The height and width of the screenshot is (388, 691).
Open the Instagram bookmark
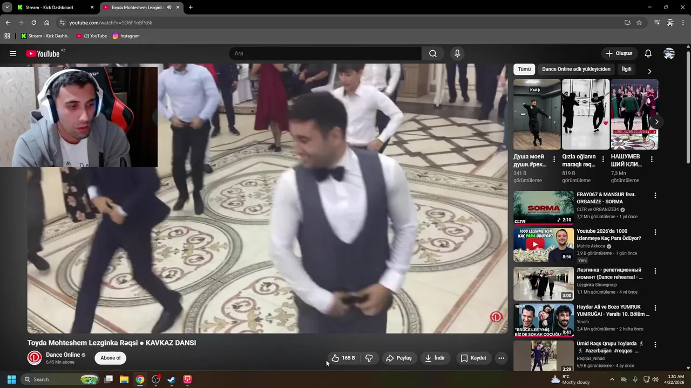(x=126, y=36)
